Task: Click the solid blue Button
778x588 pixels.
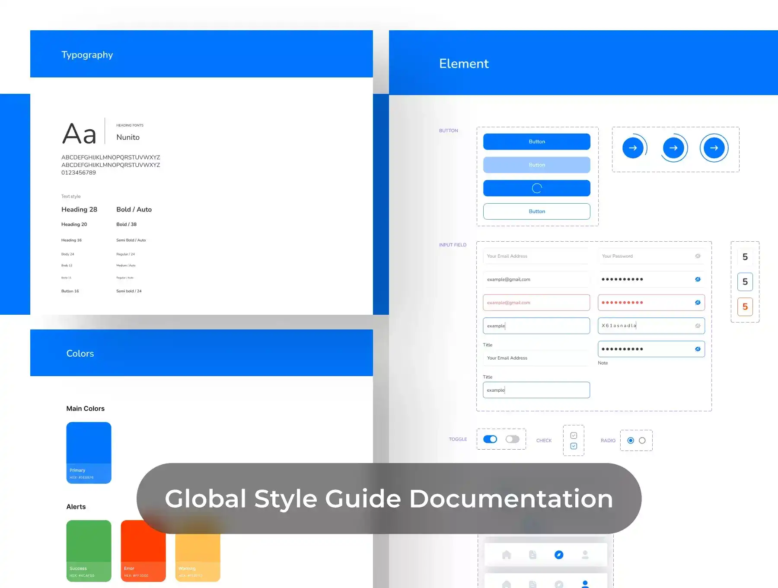Action: 536,142
